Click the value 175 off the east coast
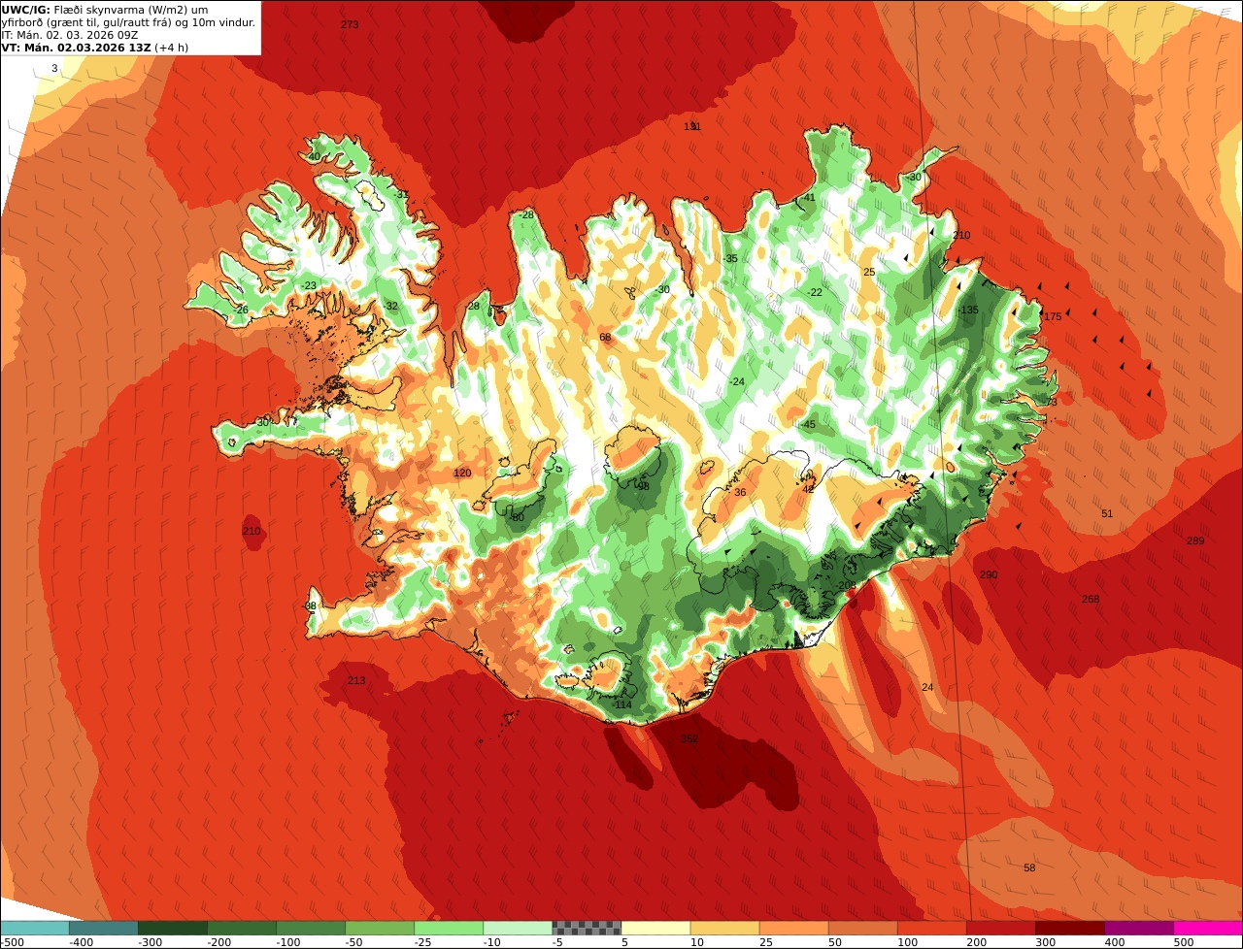1243x949 pixels. pos(1053,317)
